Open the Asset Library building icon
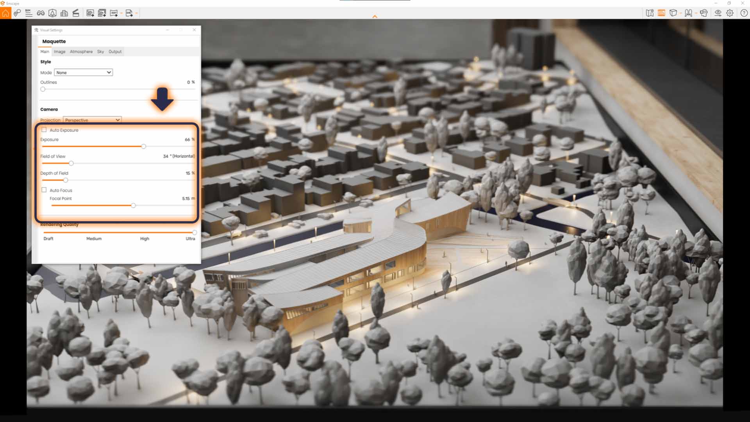 pyautogui.click(x=64, y=13)
